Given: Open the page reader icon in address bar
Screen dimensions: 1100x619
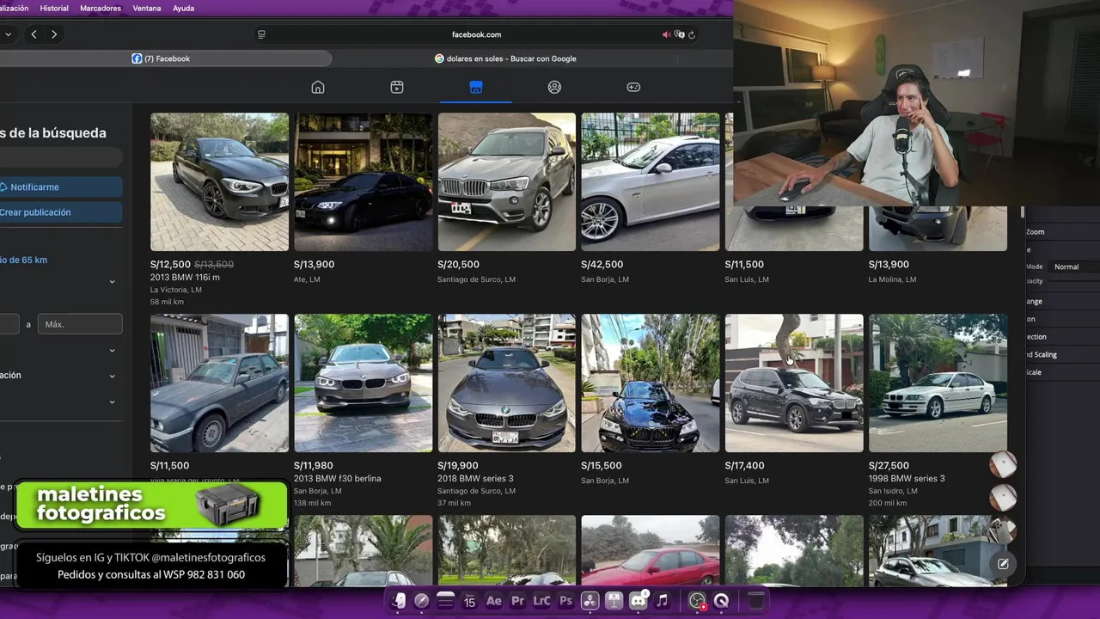Looking at the screenshot, I should point(261,34).
